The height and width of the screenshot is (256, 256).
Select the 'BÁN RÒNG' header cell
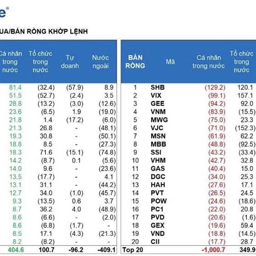[x=135, y=61]
